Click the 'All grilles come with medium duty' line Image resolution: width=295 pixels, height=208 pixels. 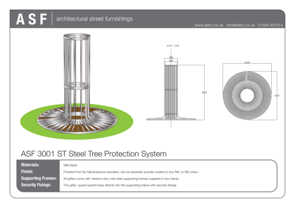121,179
